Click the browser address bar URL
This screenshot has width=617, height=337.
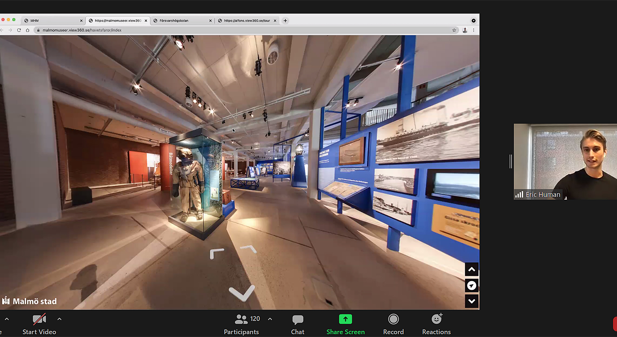[82, 30]
